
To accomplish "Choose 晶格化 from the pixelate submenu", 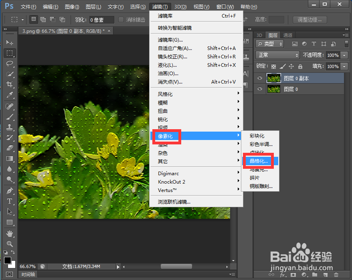I will tap(258, 161).
